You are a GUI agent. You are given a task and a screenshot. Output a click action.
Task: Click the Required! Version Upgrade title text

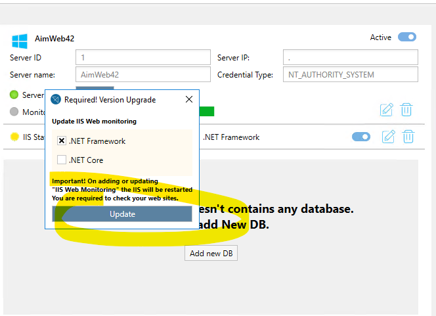(110, 100)
